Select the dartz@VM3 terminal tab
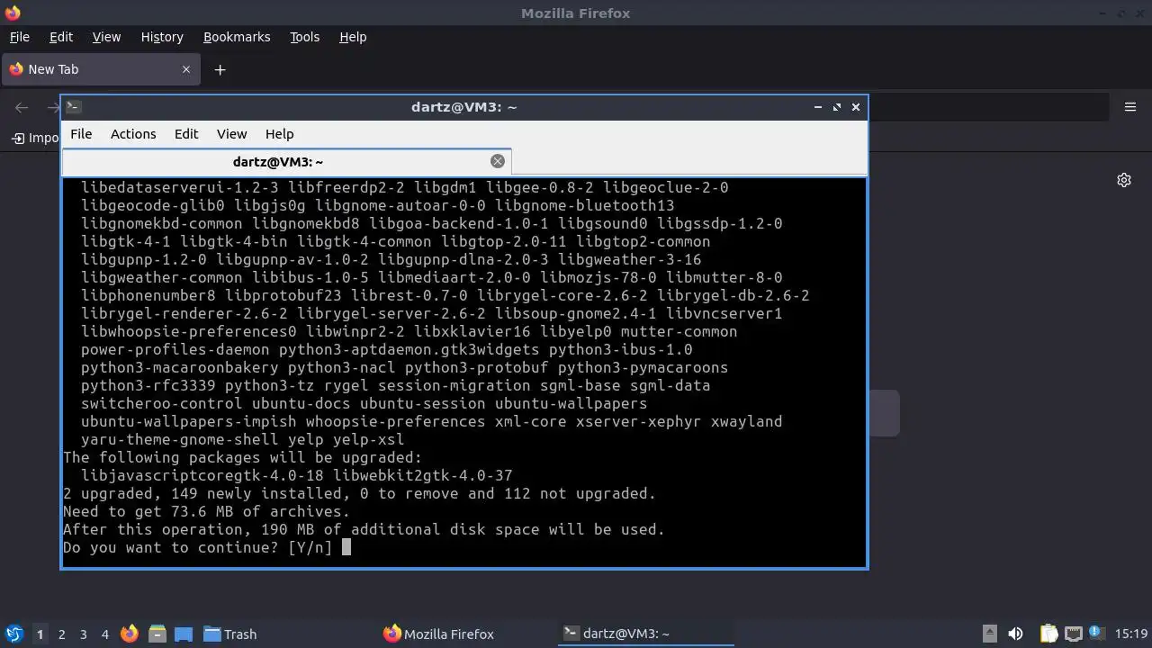Screen dimensions: 1152x648 click(x=286, y=161)
